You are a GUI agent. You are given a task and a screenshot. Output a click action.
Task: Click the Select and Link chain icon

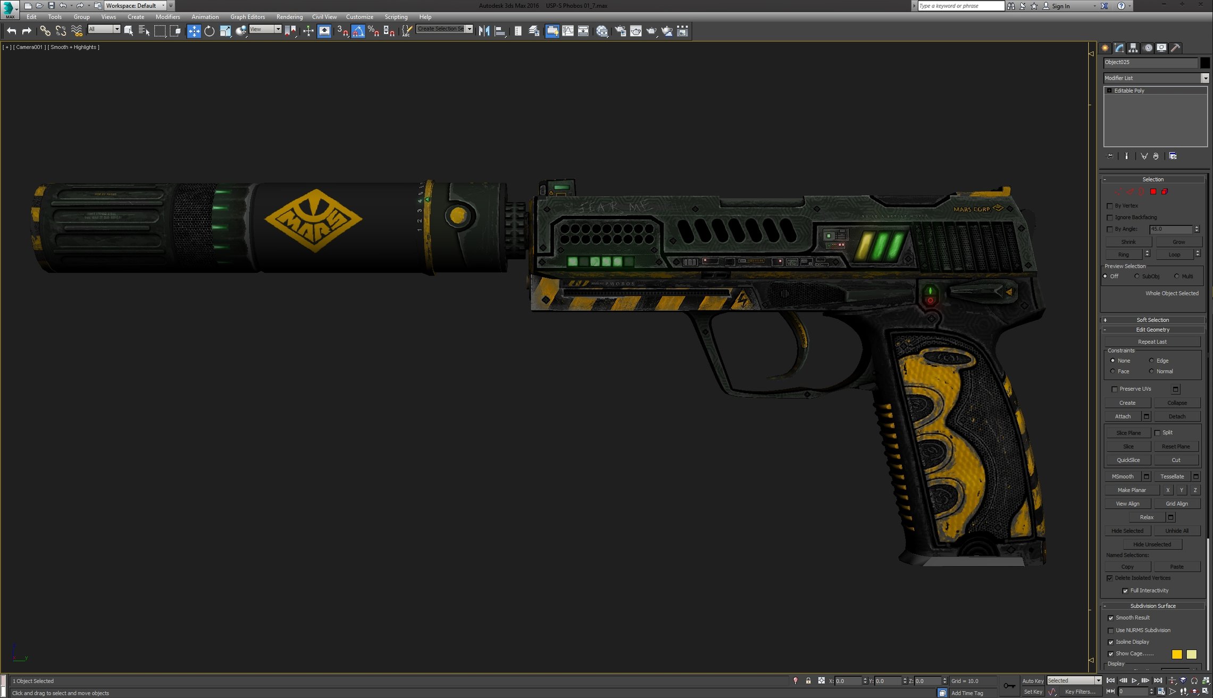pyautogui.click(x=45, y=31)
